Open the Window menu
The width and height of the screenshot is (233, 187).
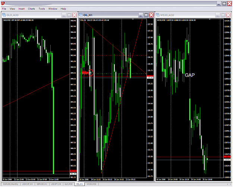[53, 9]
